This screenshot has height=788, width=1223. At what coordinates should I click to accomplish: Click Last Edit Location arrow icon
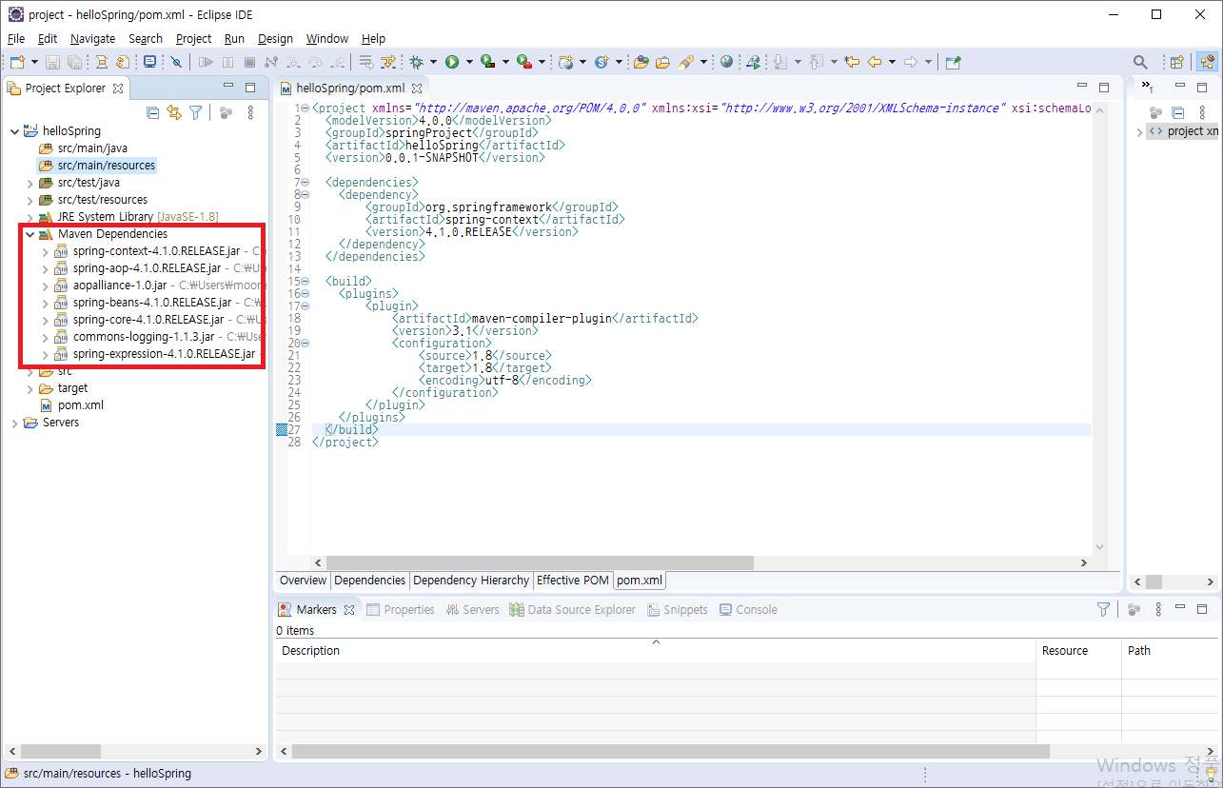(x=852, y=62)
